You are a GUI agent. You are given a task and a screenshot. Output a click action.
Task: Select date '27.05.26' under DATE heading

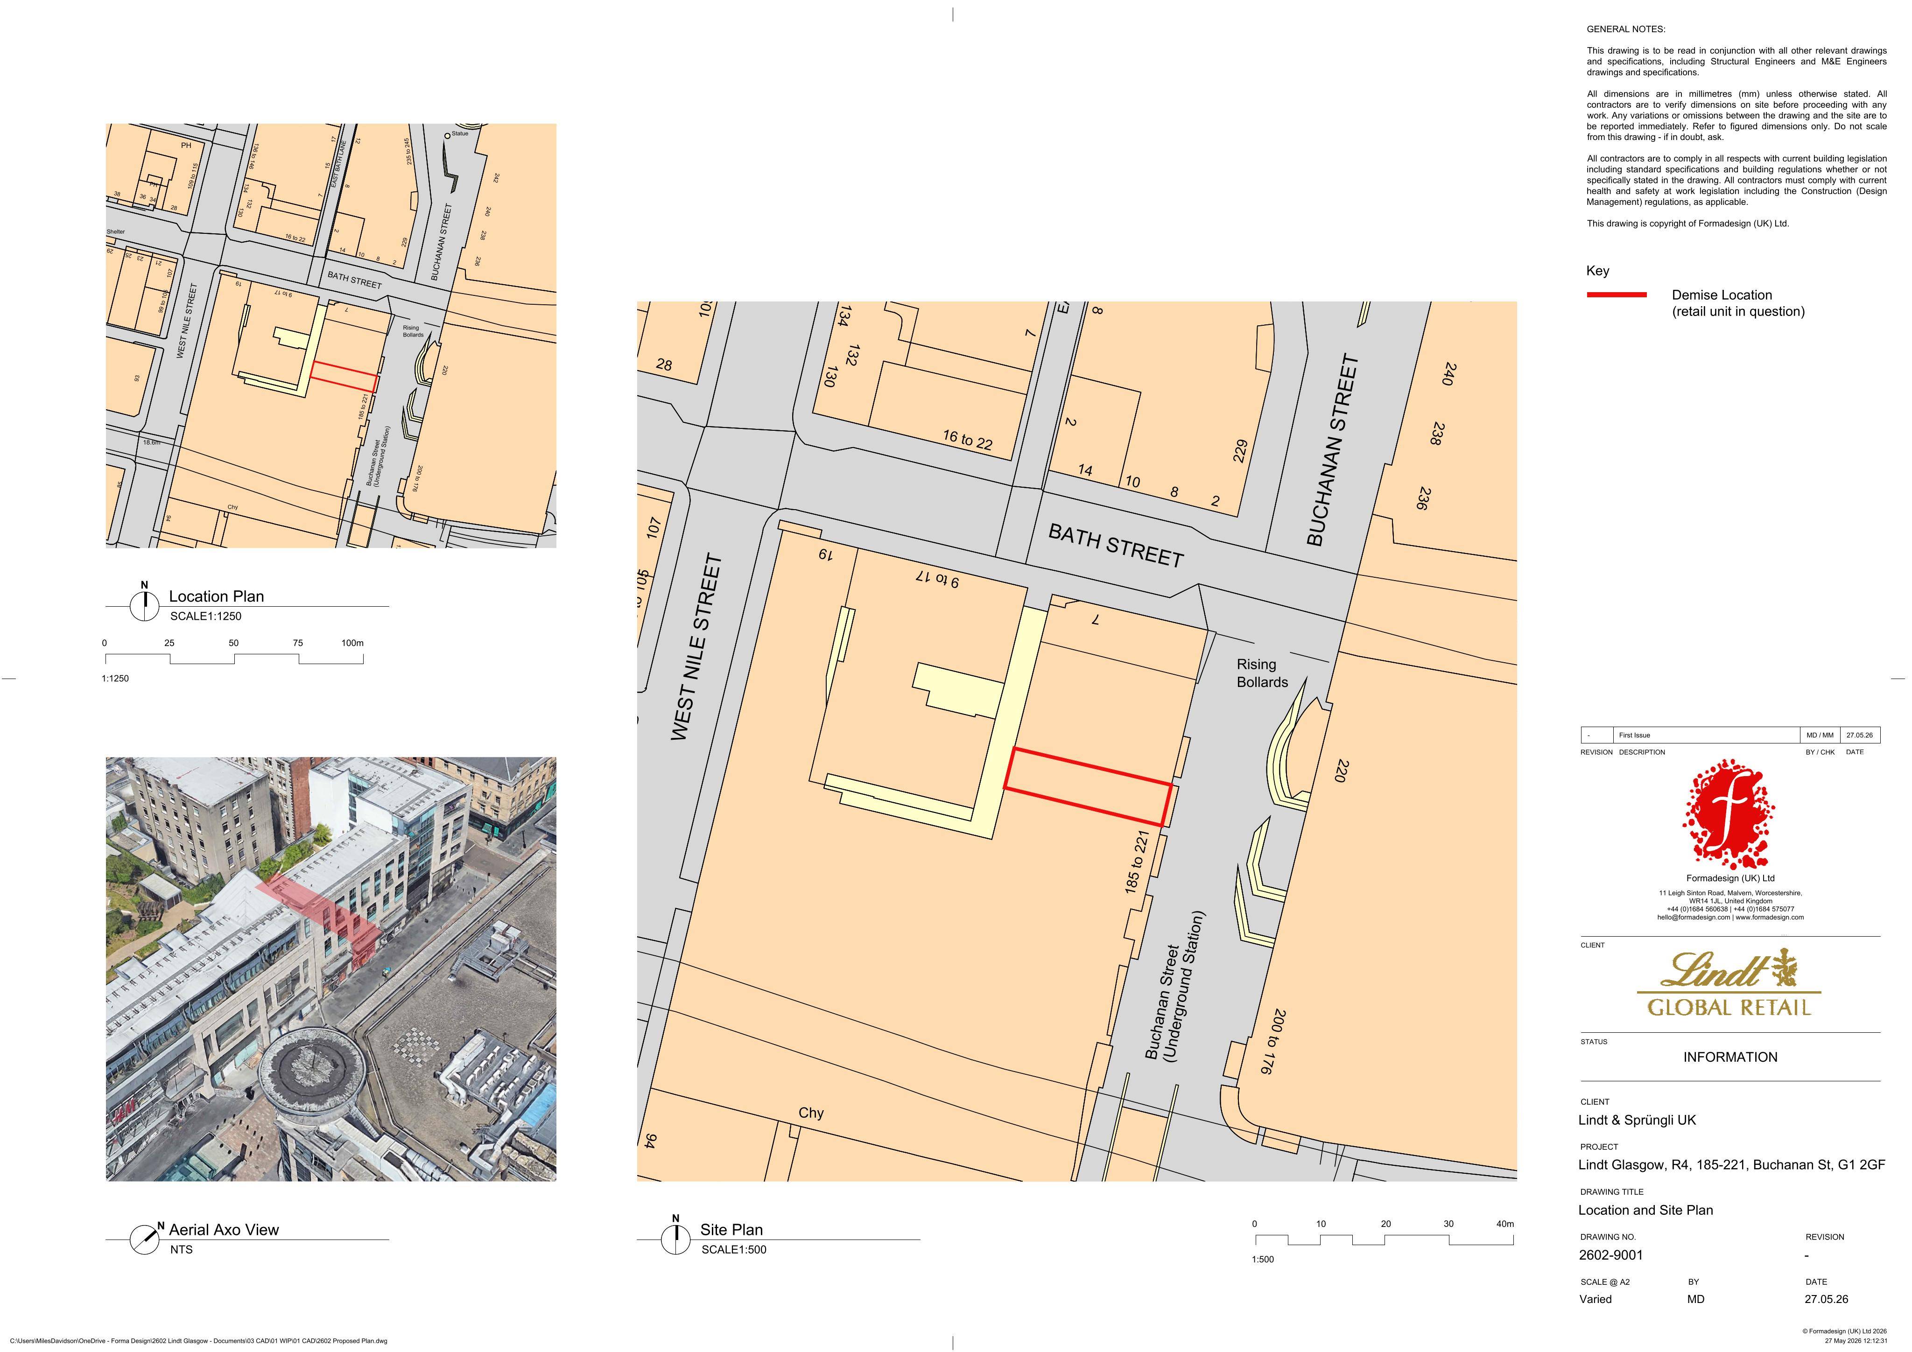[1826, 1299]
